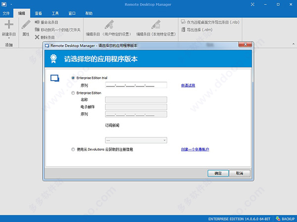Expand the New Entry dropdown arrow
Image resolution: width=297 pixels, height=222 pixels.
[9, 38]
